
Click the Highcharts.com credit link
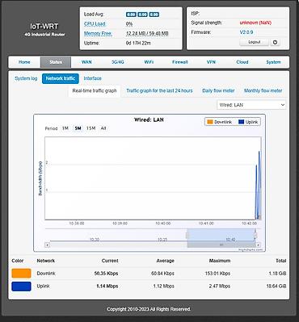coord(251,249)
